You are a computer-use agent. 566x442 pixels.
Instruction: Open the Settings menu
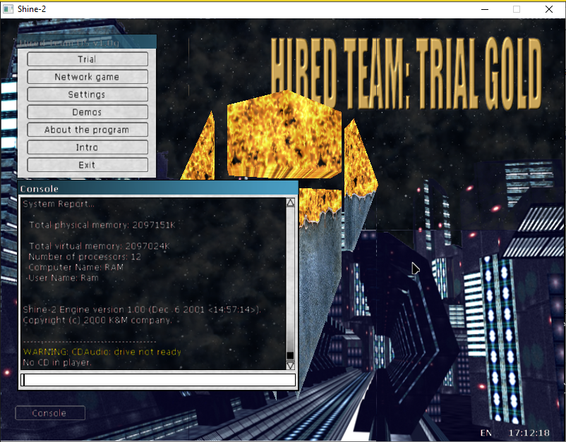click(88, 94)
